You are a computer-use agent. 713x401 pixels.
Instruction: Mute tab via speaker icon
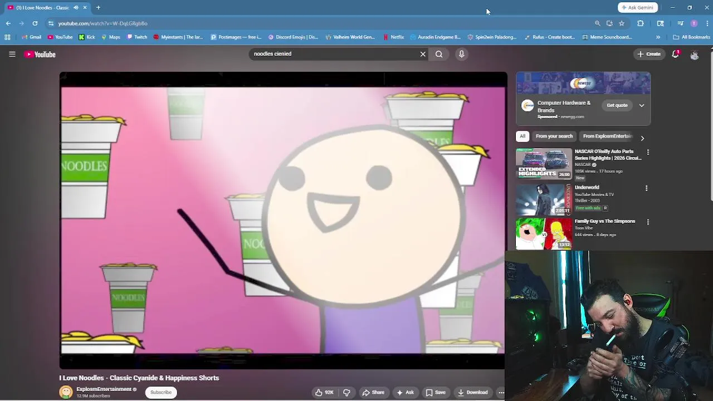[76, 7]
